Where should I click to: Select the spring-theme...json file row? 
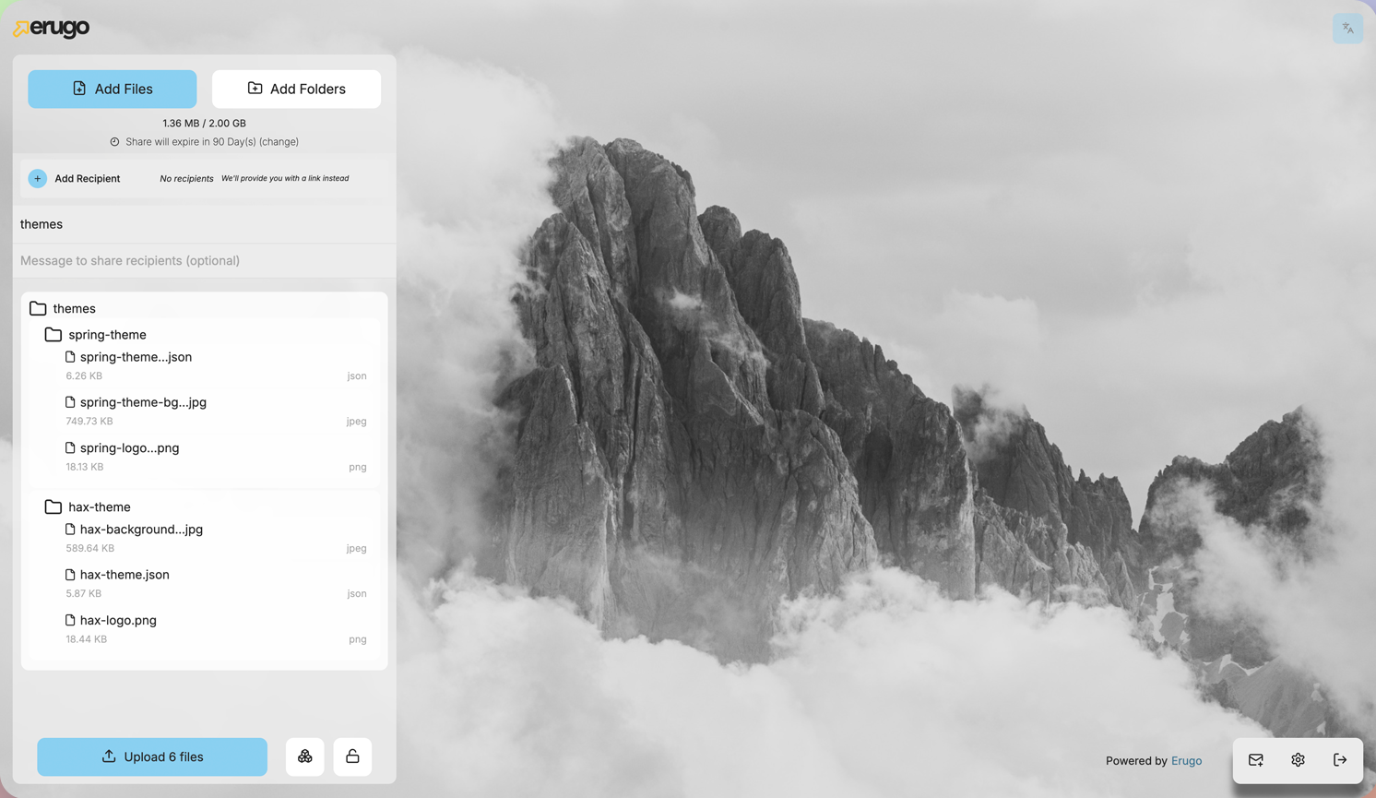216,366
